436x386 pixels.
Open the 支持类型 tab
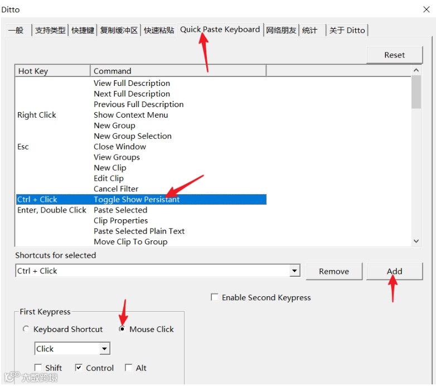click(50, 30)
